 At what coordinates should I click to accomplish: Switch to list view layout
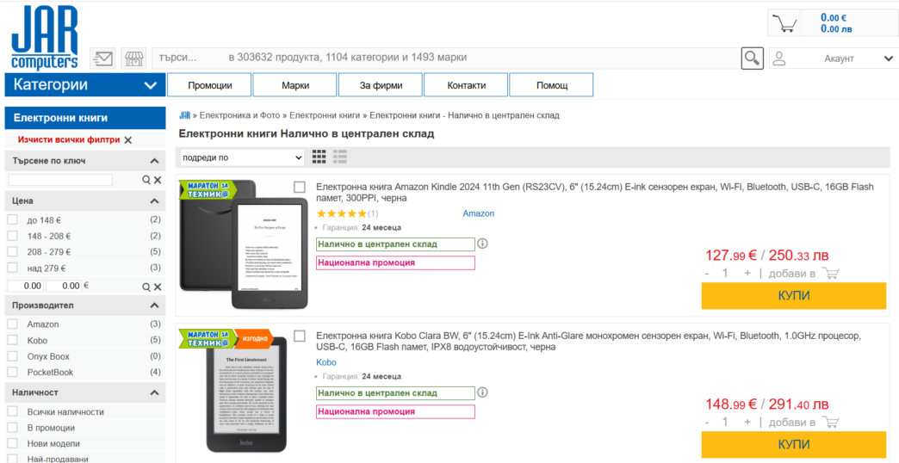340,157
